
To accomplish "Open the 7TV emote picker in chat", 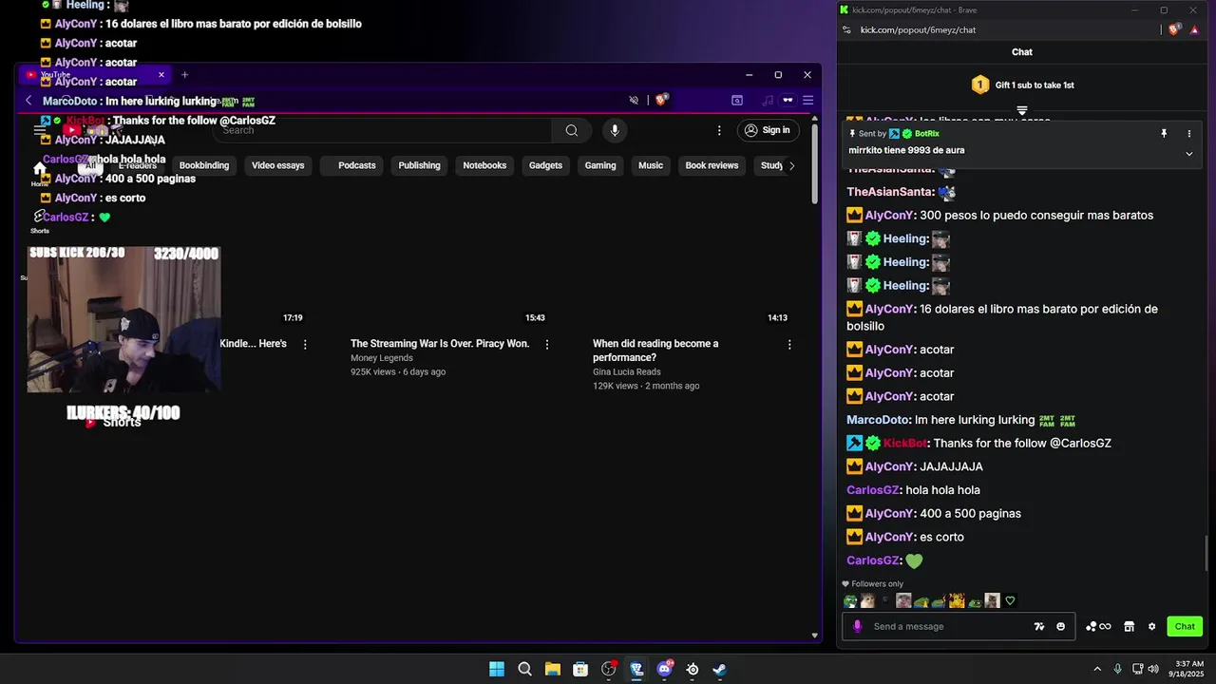I will click(x=1039, y=626).
